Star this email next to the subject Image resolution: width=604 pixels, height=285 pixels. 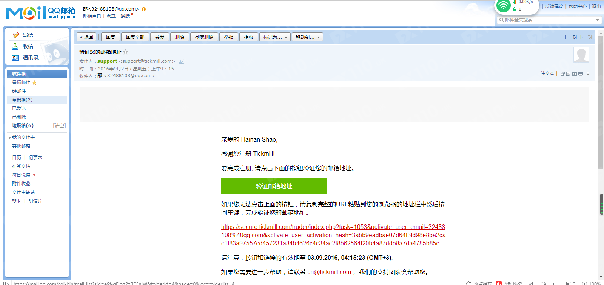click(126, 52)
